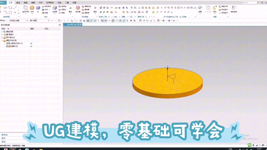Select the Rectangle sketch tool icon
The width and height of the screenshot is (267, 150).
[10, 7]
